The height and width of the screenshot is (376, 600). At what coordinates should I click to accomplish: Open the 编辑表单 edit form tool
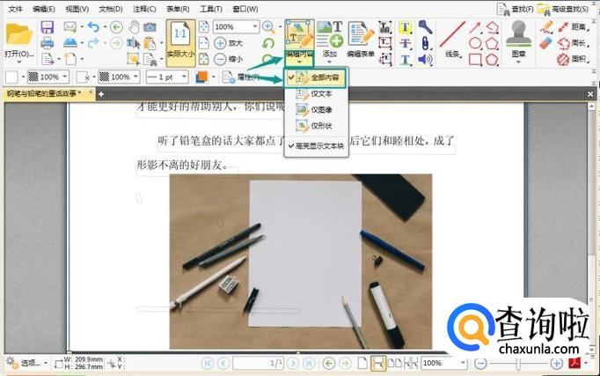coord(361,40)
